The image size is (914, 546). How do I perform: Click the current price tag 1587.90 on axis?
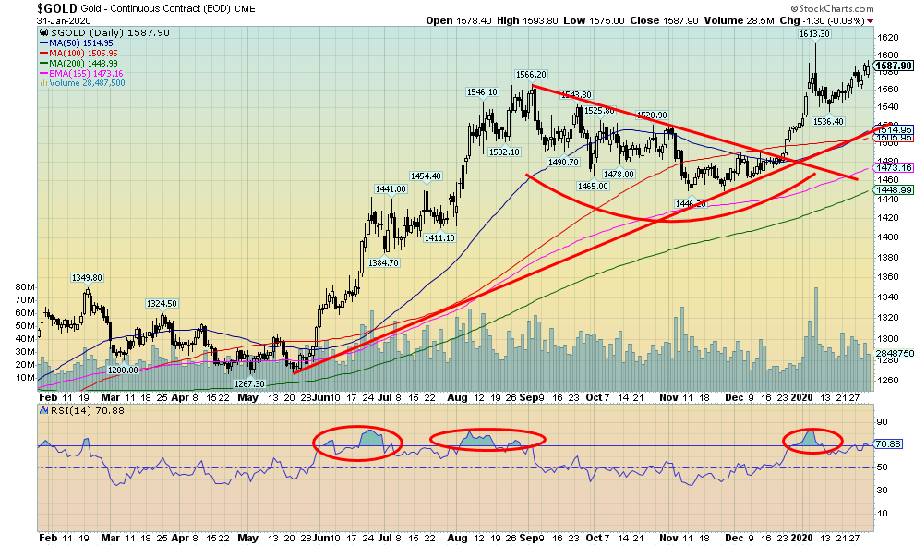coord(891,66)
